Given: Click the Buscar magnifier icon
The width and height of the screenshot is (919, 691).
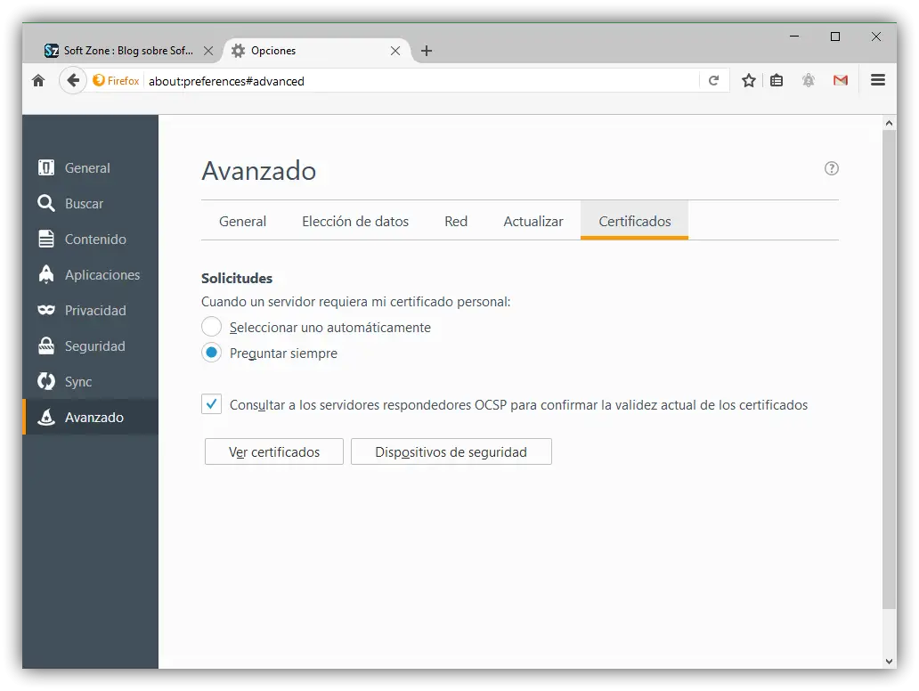Looking at the screenshot, I should (x=46, y=203).
